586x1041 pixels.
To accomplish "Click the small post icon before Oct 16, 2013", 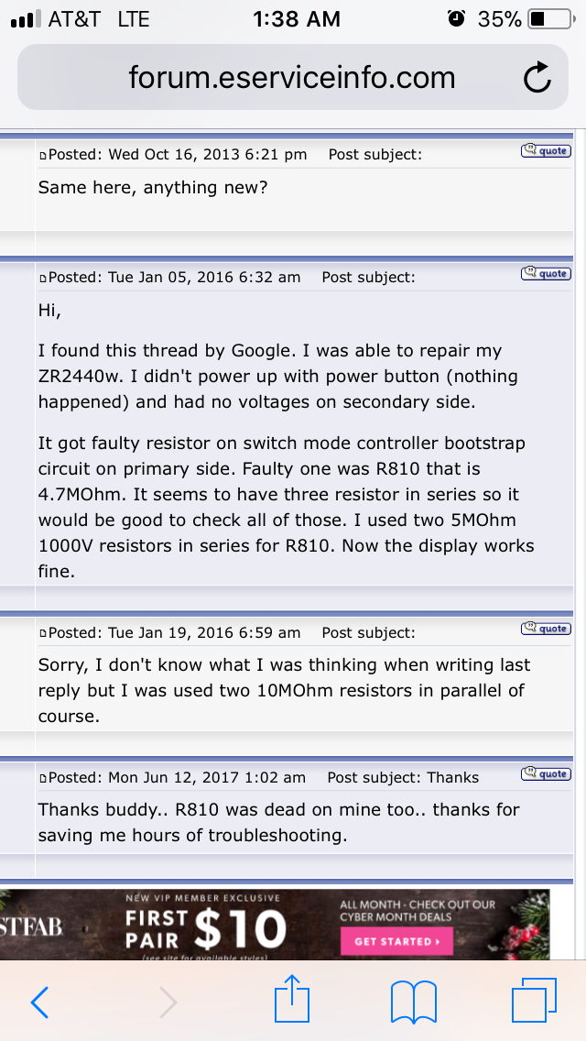I will click(42, 156).
